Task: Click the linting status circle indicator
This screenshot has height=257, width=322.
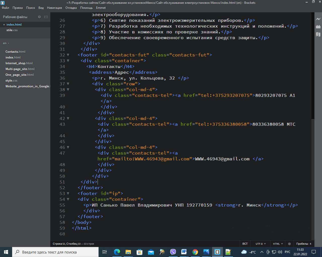Action: [289, 244]
